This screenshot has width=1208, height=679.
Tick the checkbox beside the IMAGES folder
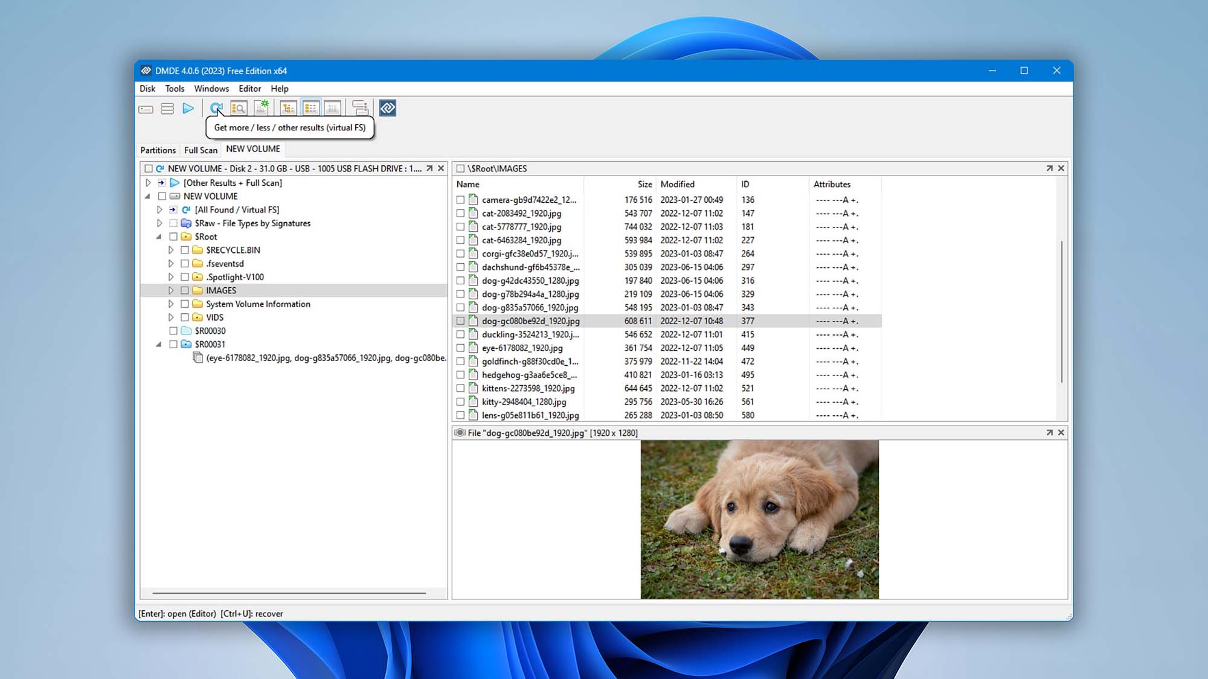(x=185, y=290)
